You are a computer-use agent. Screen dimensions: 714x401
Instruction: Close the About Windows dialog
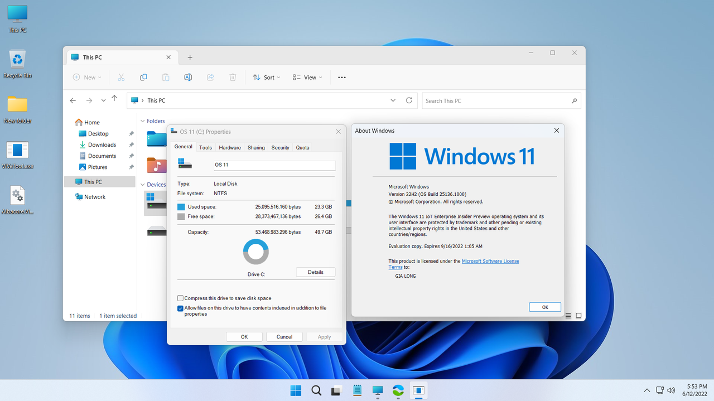556,131
